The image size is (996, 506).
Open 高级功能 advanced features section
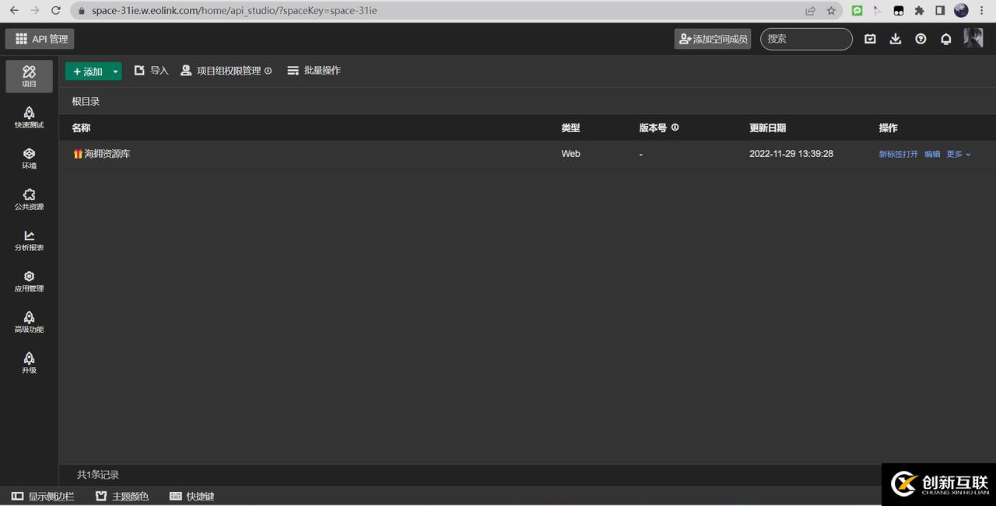(29, 323)
